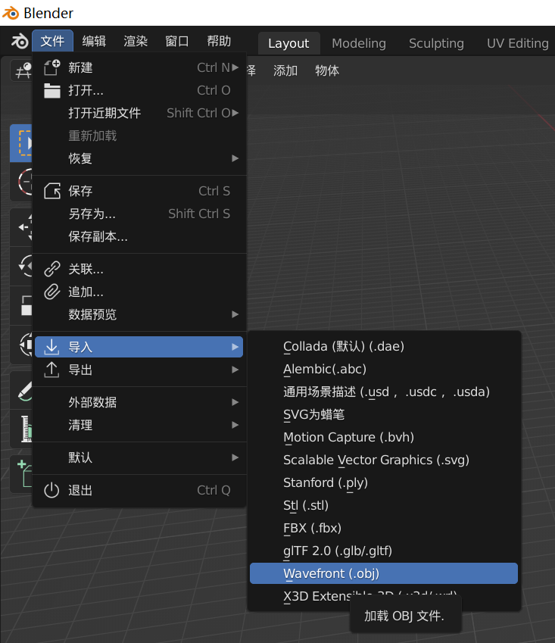Click the folder icon beside 打开
The width and height of the screenshot is (555, 643).
(x=52, y=90)
